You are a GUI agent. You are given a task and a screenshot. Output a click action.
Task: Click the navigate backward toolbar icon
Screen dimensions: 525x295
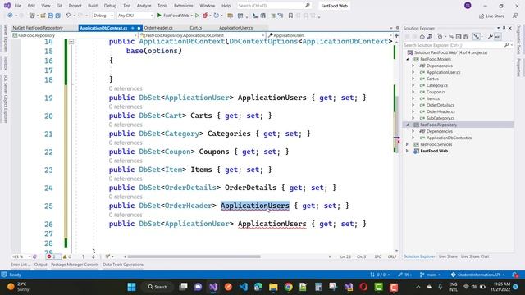click(x=10, y=16)
